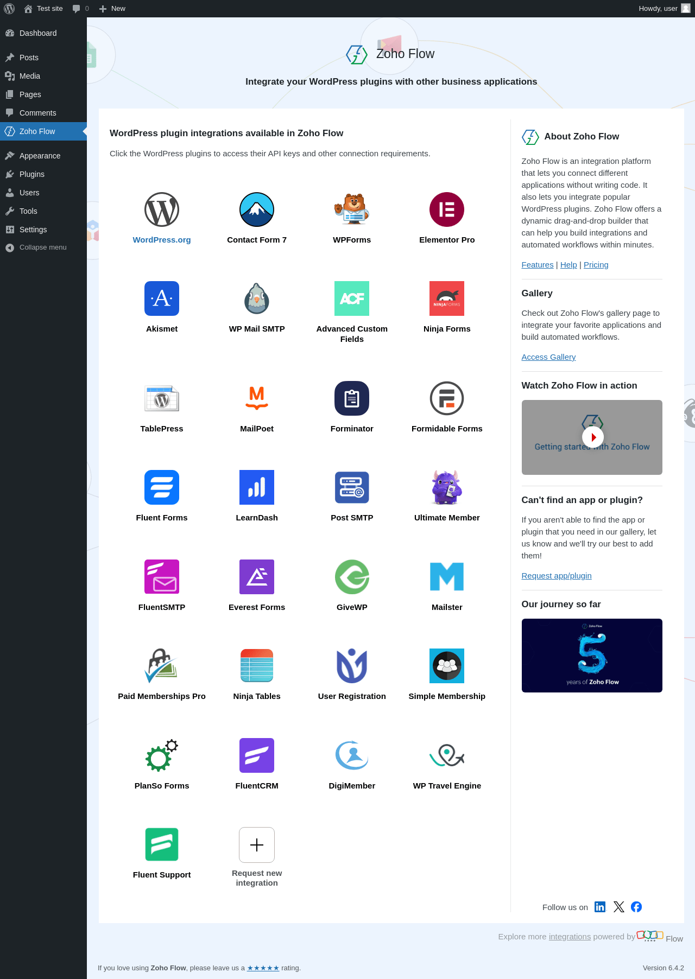Select the Contact Form 7 icon
Image resolution: width=695 pixels, height=979 pixels.
click(x=257, y=209)
